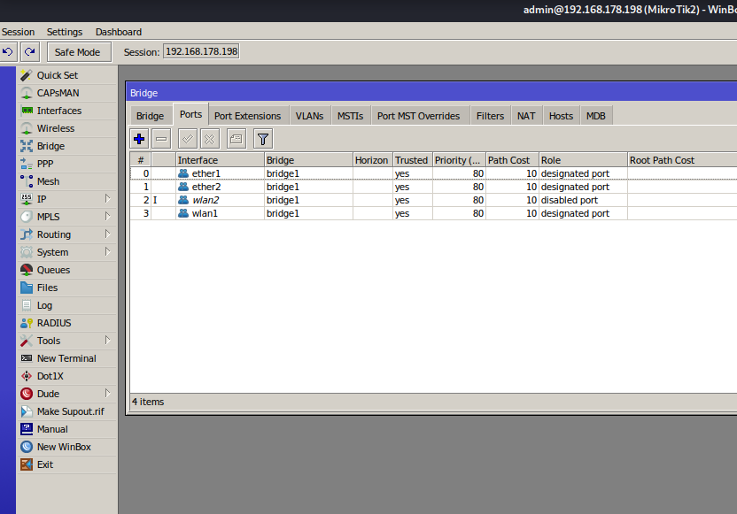Open Manual from the sidebar
The width and height of the screenshot is (737, 514).
point(66,429)
